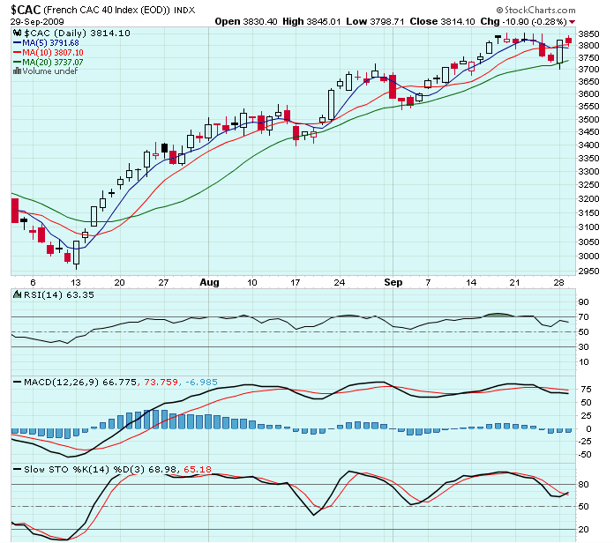Click the red down-arrow beside the change value

(572, 22)
